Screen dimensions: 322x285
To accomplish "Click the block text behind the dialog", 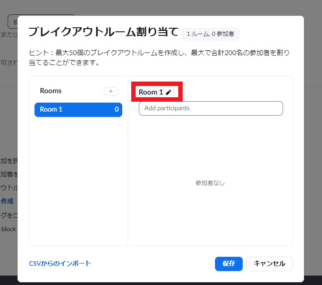I will pos(8,229).
